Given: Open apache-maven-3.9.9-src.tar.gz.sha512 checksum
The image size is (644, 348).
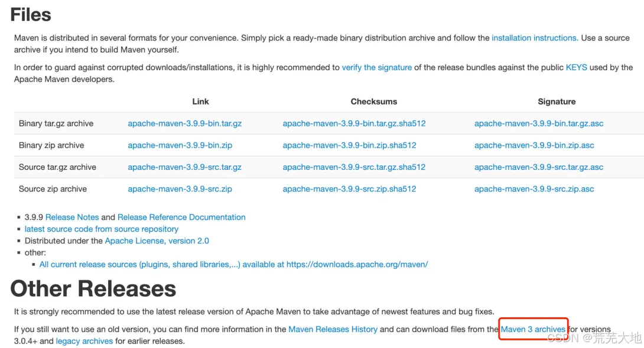Looking at the screenshot, I should 354,167.
